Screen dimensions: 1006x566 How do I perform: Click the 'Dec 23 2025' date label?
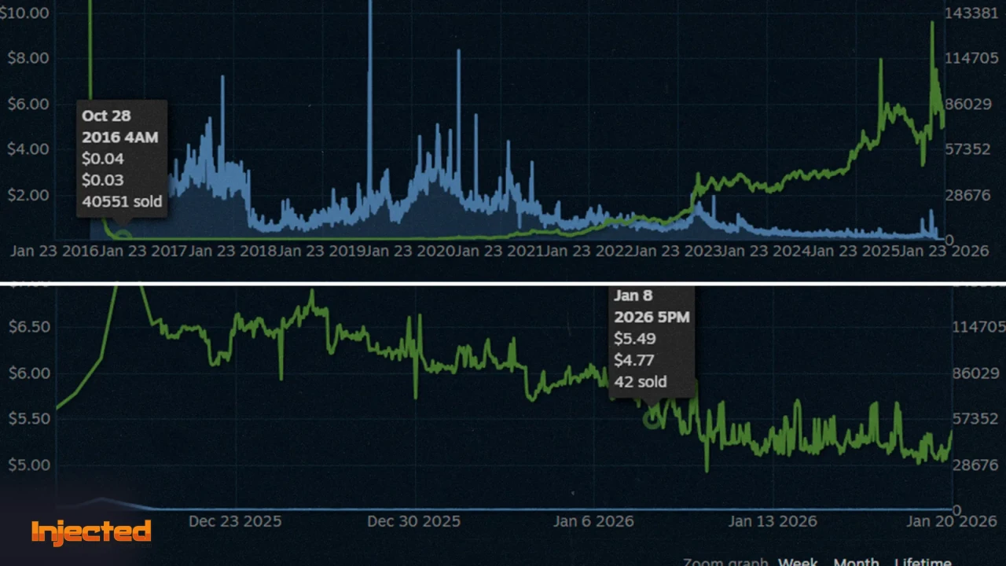235,521
